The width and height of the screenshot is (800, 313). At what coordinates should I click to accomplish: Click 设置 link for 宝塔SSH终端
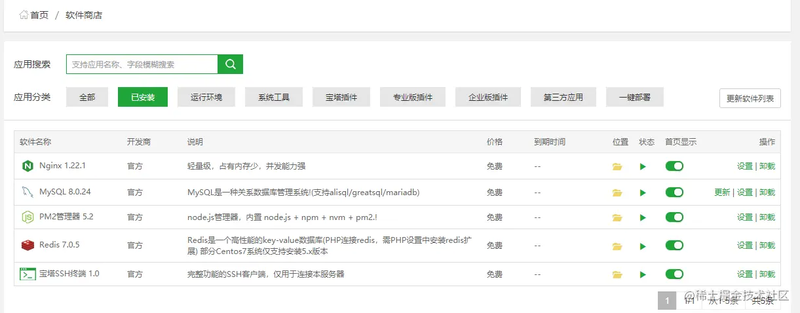pyautogui.click(x=744, y=274)
